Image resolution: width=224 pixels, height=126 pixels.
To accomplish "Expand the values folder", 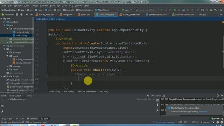I will [x=7, y=70].
